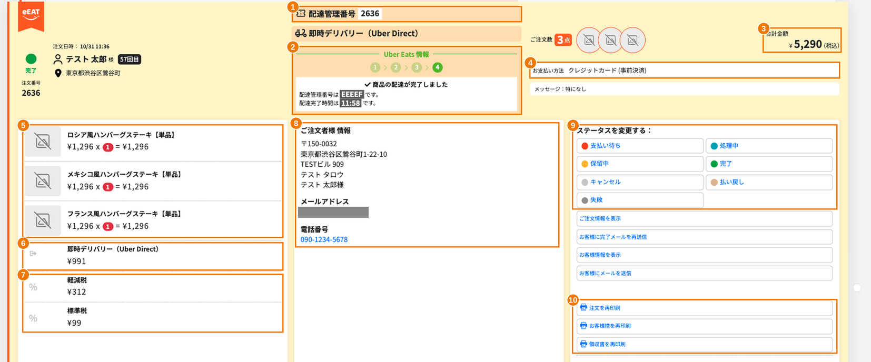
Task: Click the redacted メールアドレス field
Action: tap(333, 213)
